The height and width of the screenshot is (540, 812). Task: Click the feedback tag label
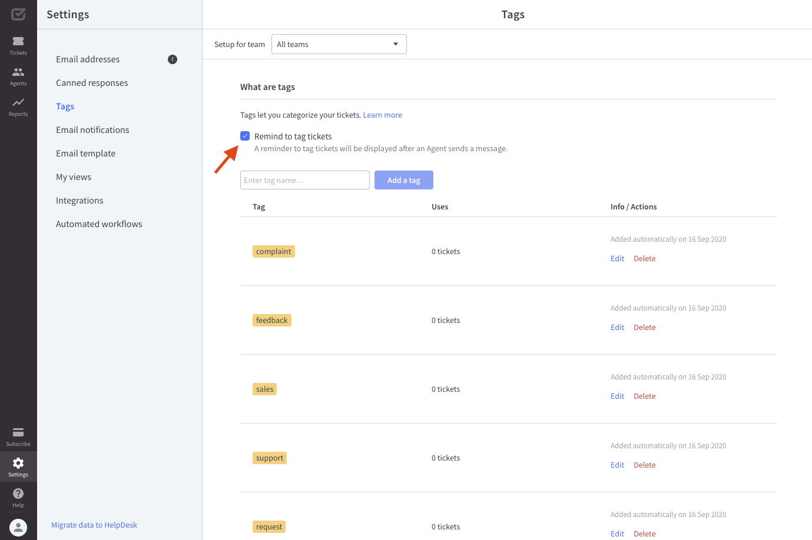(272, 320)
